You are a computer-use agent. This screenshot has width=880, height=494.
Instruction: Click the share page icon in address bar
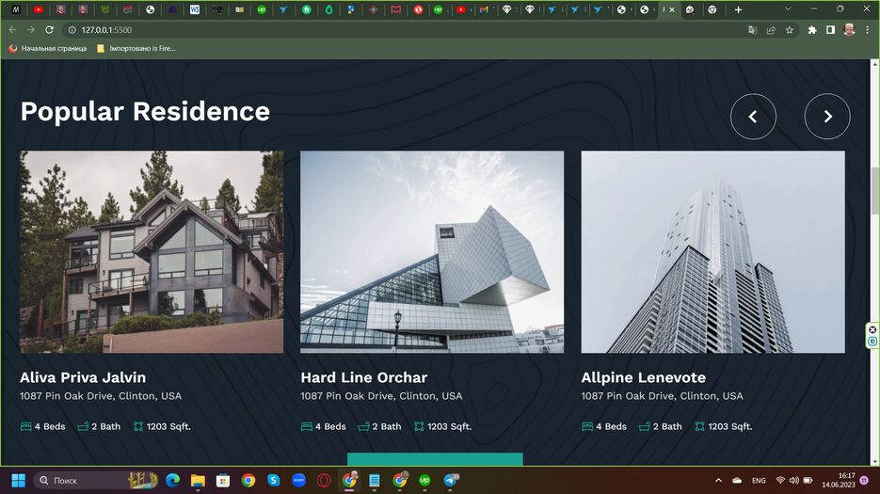tap(771, 30)
